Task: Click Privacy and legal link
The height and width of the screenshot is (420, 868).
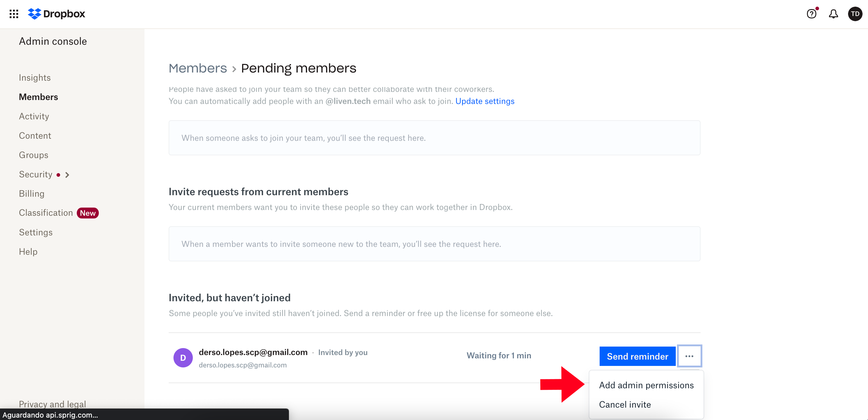Action: pos(52,404)
